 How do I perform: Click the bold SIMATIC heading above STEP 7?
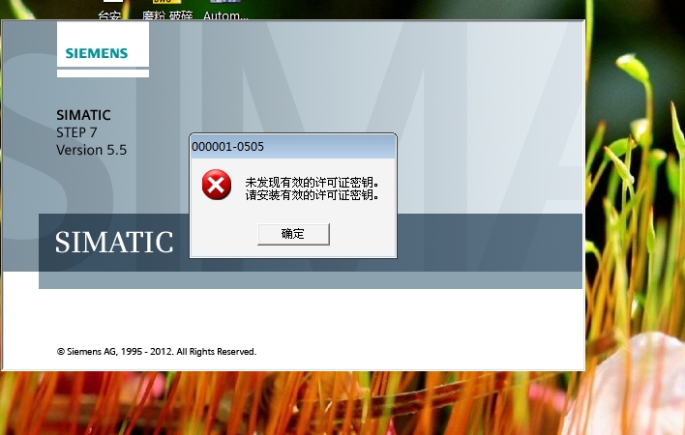83,115
